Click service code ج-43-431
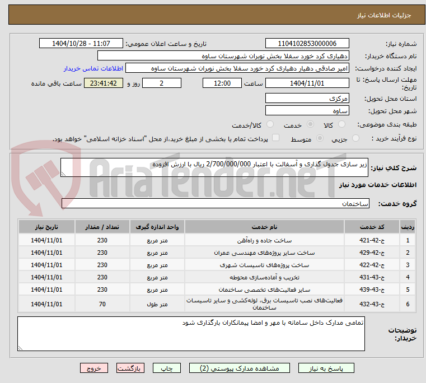 coord(372,278)
